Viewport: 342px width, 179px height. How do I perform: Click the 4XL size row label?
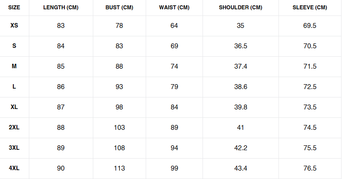tap(14, 168)
